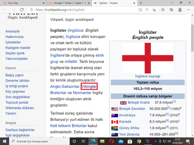Open the Avustralya infobox link
Viewport: 194px width, 145px height.
(x=127, y=115)
